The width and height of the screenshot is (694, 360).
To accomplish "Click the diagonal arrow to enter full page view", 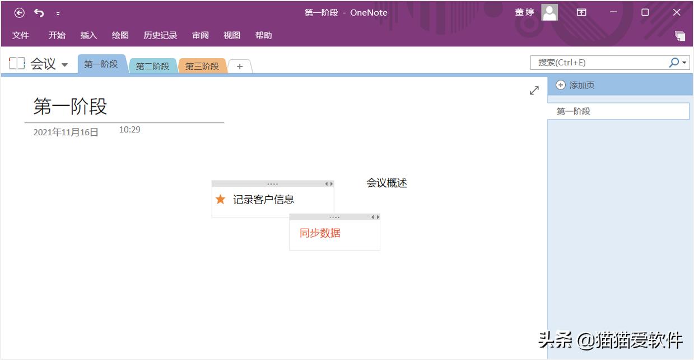I will (x=534, y=90).
